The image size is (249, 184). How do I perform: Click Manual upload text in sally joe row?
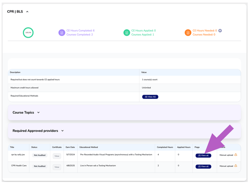coord(226,155)
